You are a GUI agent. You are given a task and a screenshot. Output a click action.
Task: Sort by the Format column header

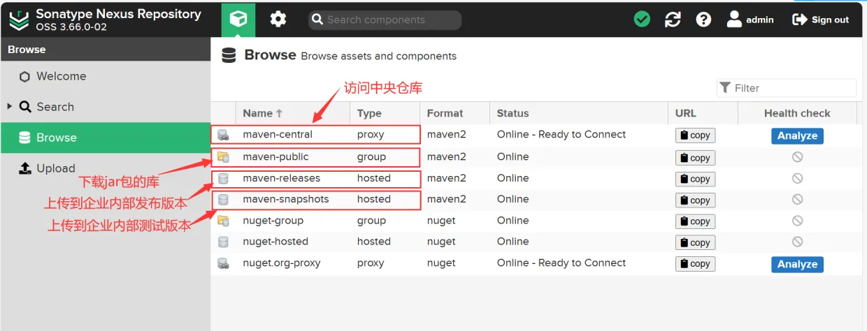coord(454,113)
